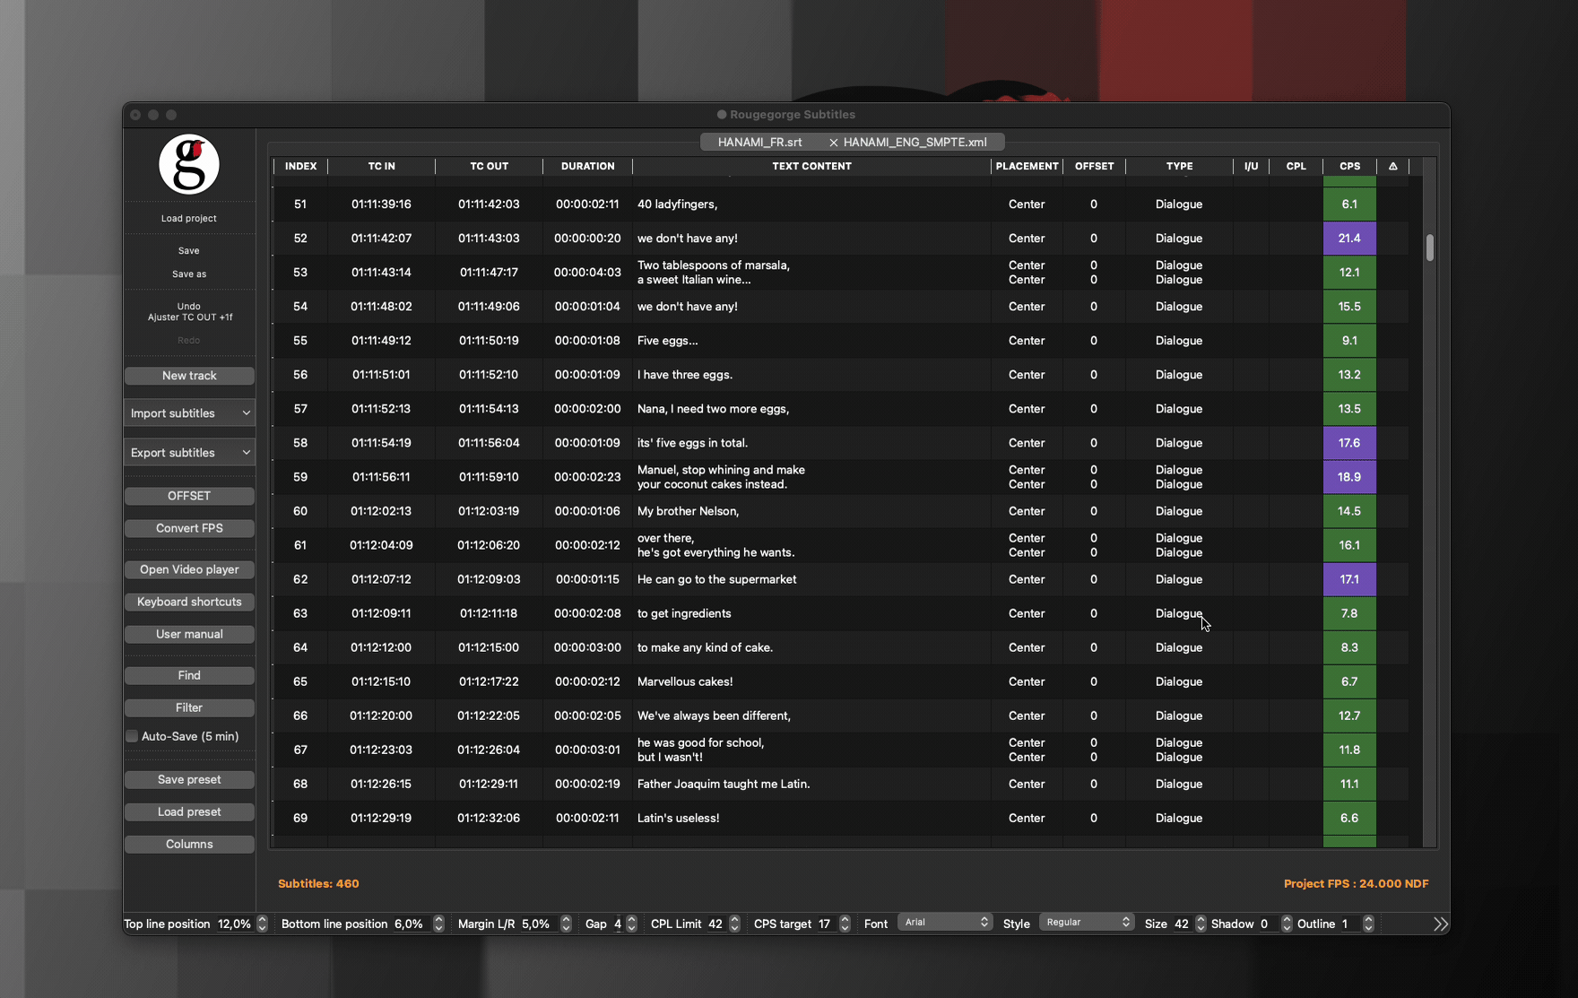Close the HANAMI_ENG_SMPTE.xml tab
This screenshot has width=1578, height=998.
coord(833,143)
